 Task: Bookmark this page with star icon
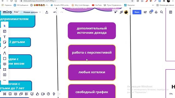[x=132, y=1]
